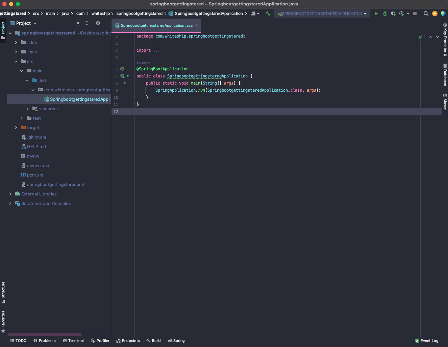The image size is (448, 347).
Task: Click the run gutter icon on line 8
Action: point(125,83)
